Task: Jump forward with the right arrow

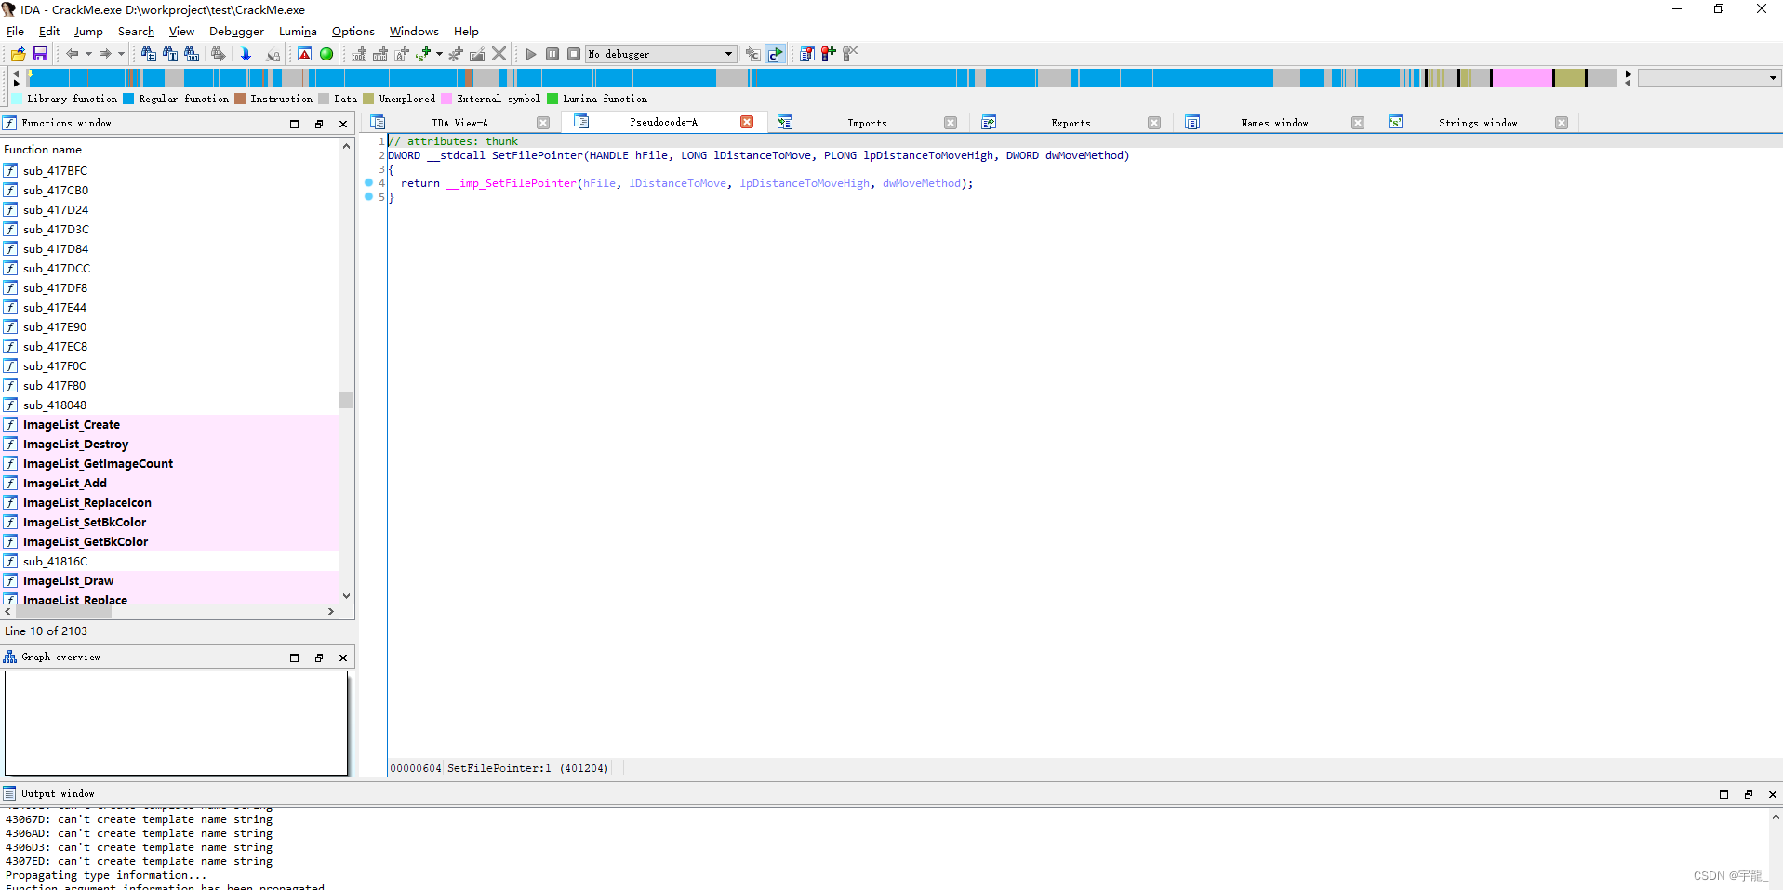Action: pos(105,54)
